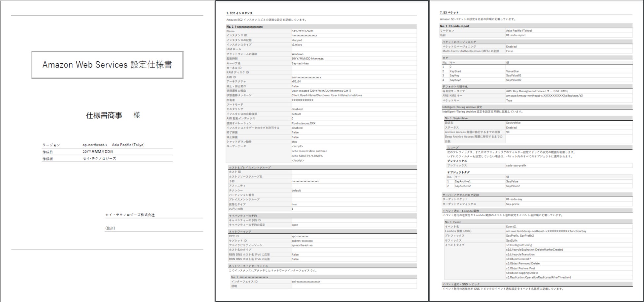644x302 pixels.
Task: Click the "(住所)" address placeholder
Action: tap(110, 228)
